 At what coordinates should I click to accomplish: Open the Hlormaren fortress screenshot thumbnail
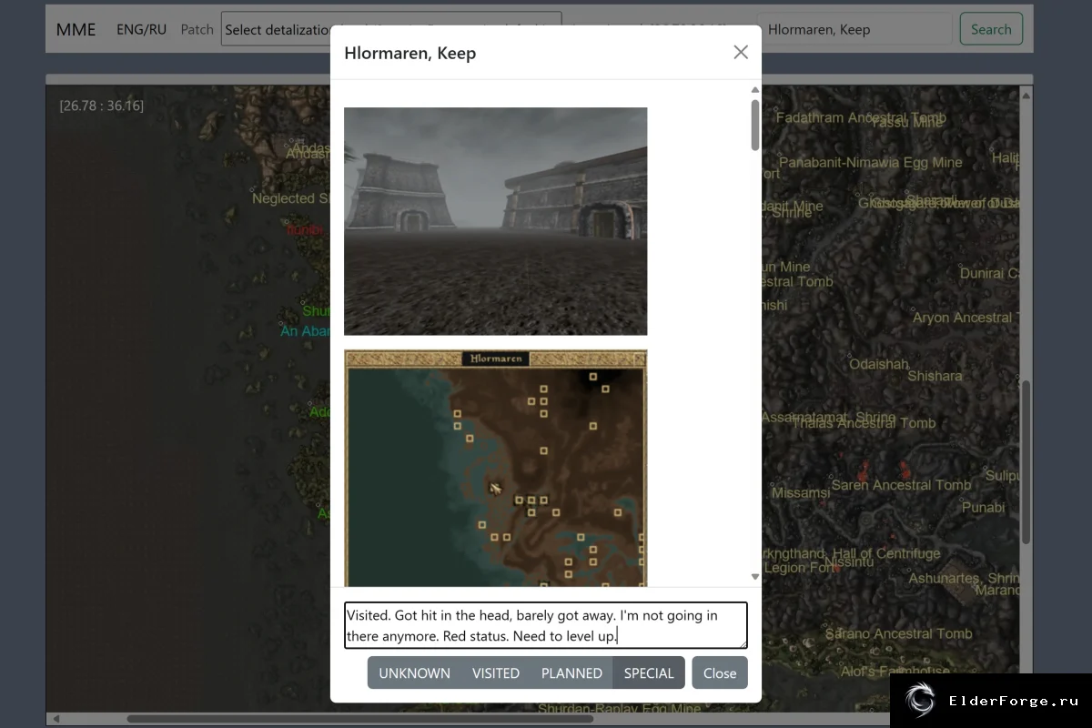(x=496, y=221)
